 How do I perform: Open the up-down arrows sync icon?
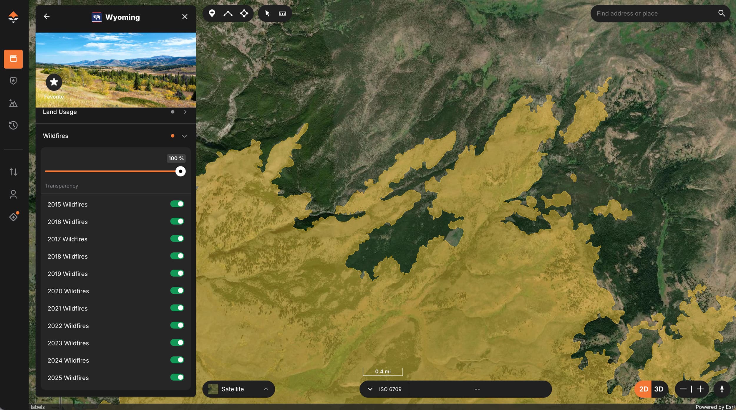coord(13,172)
